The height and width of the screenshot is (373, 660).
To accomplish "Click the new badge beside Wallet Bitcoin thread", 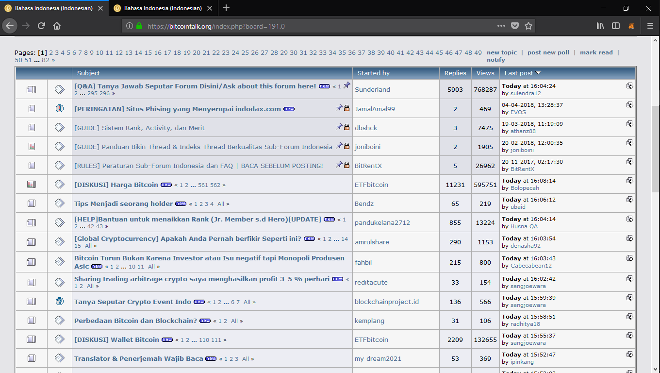I will [167, 339].
